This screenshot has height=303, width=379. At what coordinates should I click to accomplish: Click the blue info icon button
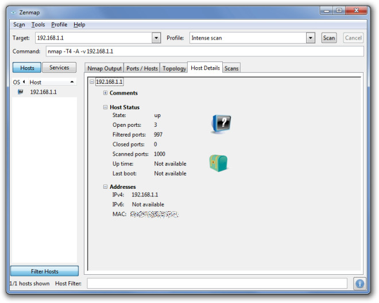coord(359,283)
